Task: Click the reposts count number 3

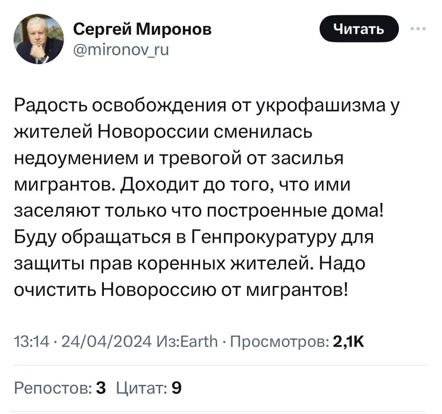Action: tap(101, 388)
